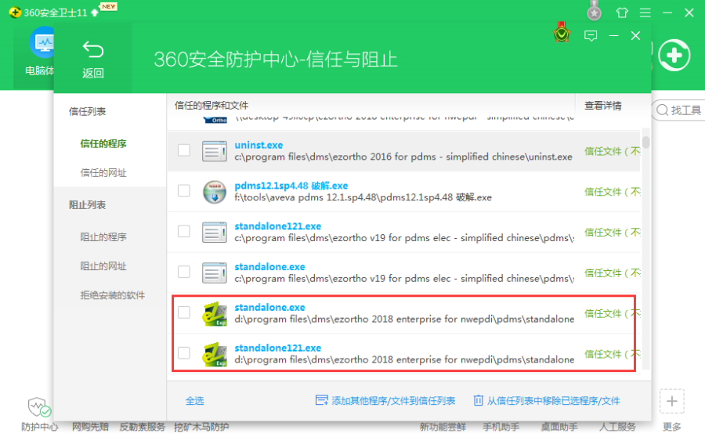The height and width of the screenshot is (444, 705).
Task: Click the trash icon for removing selected files
Action: 478,400
